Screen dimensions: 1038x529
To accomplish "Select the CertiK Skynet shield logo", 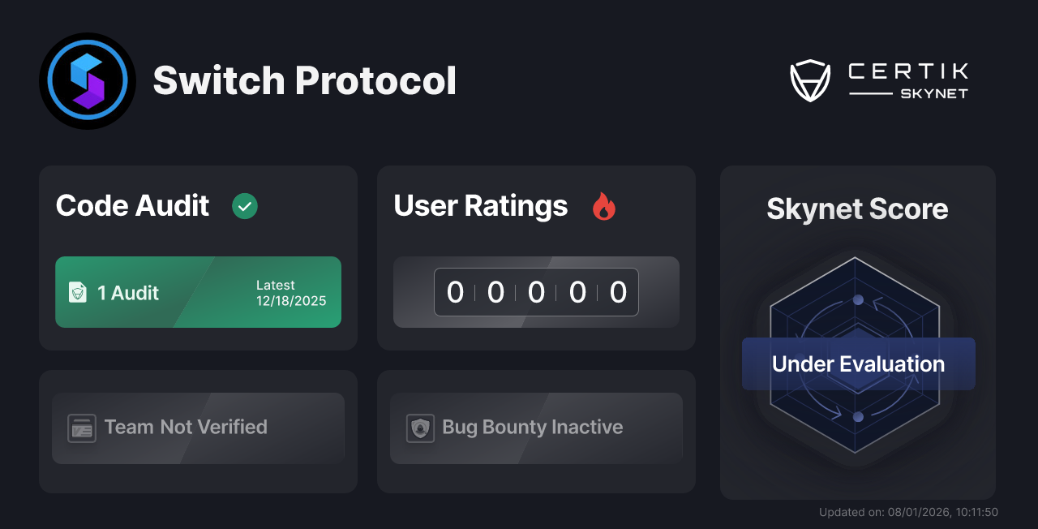I will [810, 80].
